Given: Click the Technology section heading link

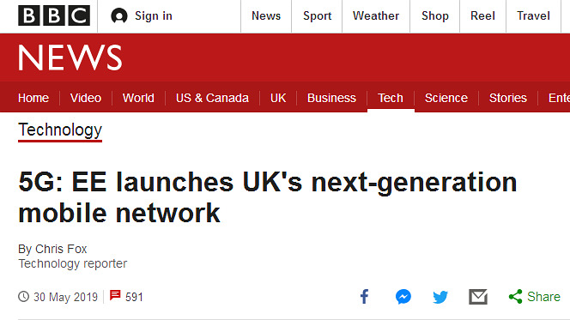Looking at the screenshot, I should [60, 130].
